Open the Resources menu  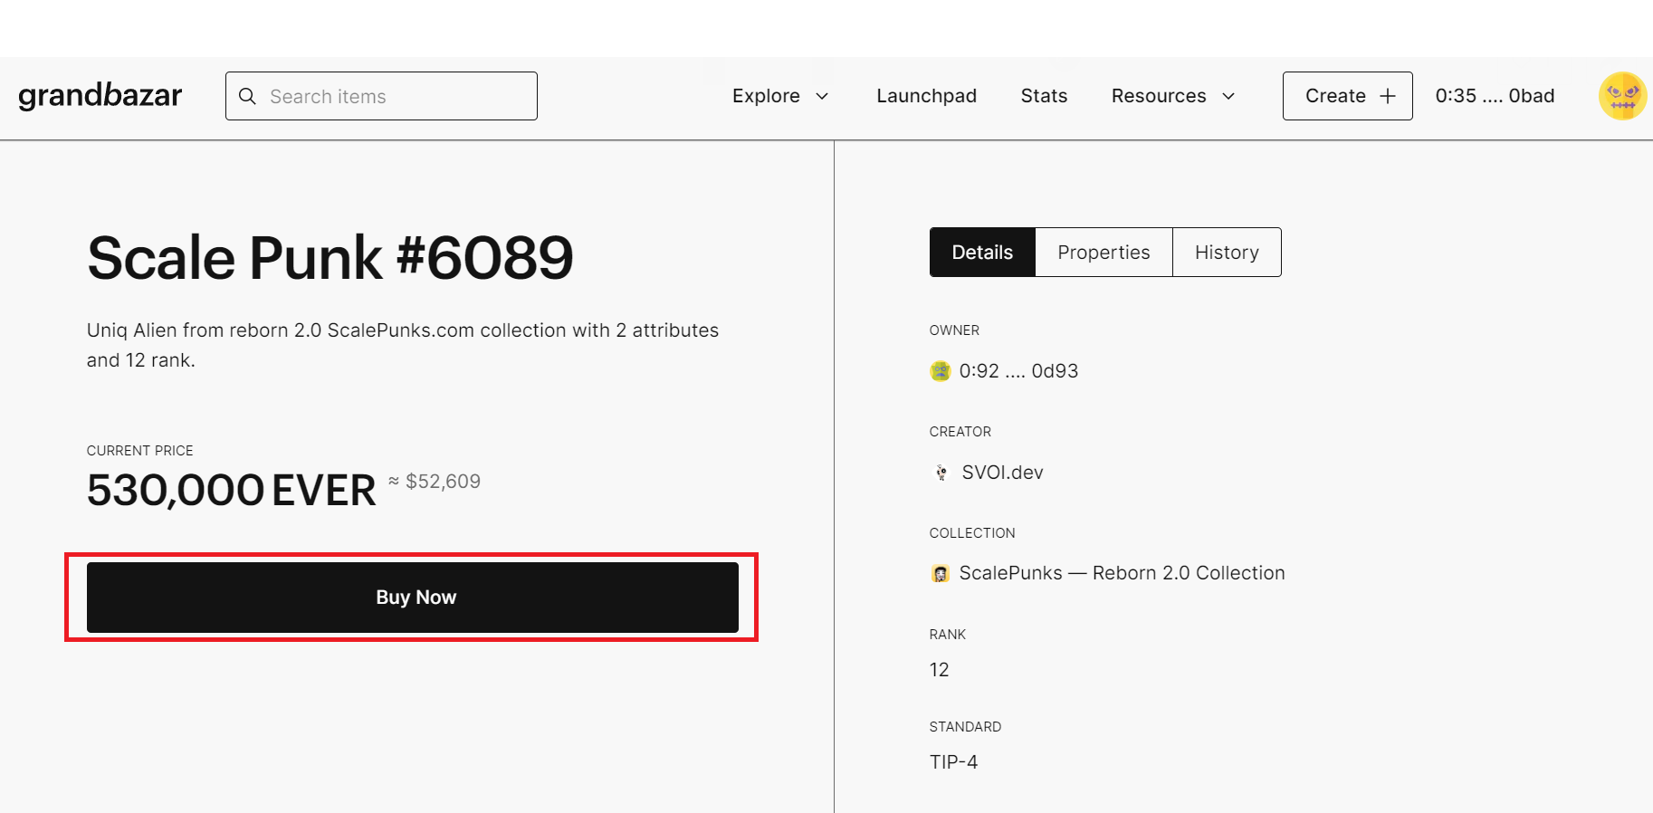tap(1173, 96)
